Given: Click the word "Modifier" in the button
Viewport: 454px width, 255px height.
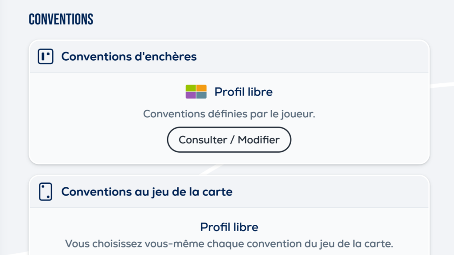Looking at the screenshot, I should click(258, 140).
